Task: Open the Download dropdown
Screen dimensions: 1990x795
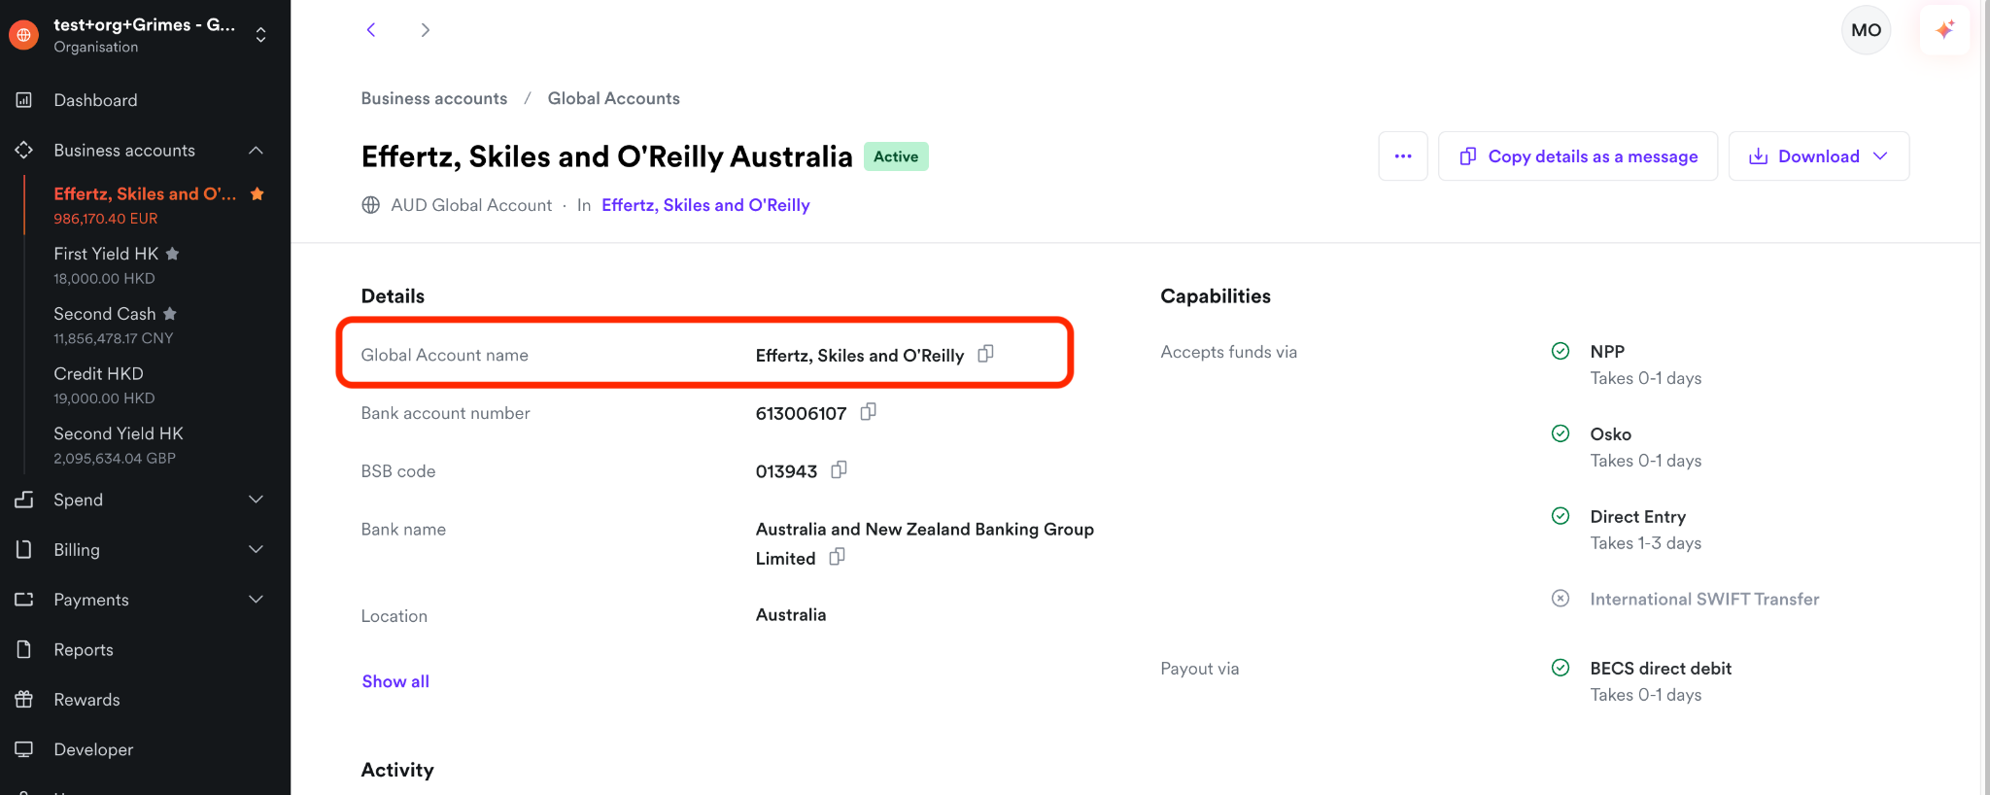Action: pyautogui.click(x=1819, y=156)
